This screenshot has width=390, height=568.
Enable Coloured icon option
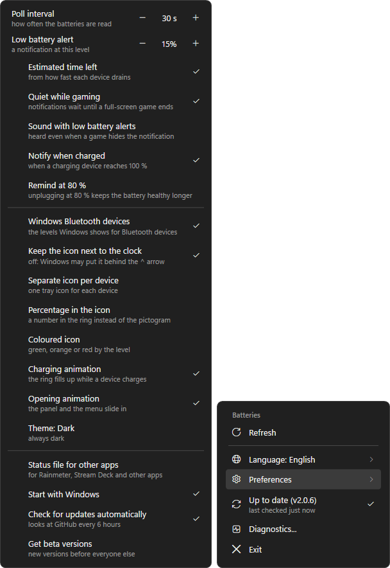106,344
